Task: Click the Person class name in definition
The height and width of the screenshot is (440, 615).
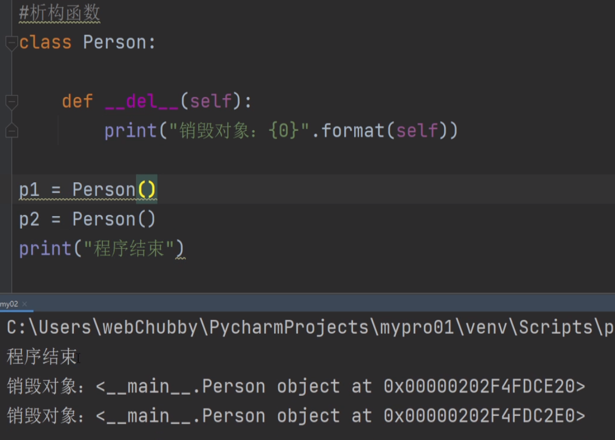Action: point(114,42)
